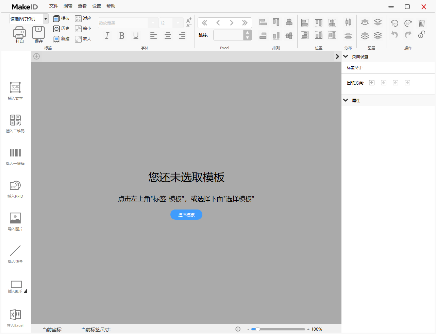The height and width of the screenshot is (334, 436).
Task: Select the Insert Text (插入文本) tool
Action: [15, 88]
